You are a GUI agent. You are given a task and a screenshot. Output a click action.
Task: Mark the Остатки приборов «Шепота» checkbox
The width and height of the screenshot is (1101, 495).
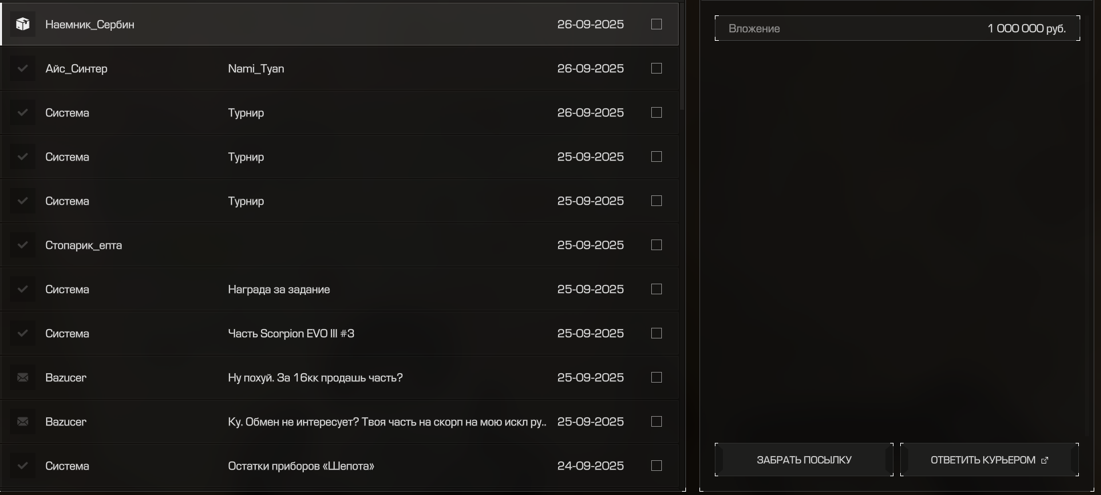[x=657, y=466]
